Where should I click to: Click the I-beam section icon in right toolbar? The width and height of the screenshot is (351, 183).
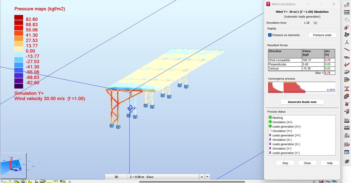tap(347, 89)
